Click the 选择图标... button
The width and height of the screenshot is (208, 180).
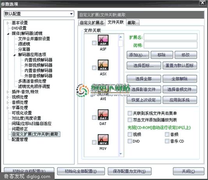(x=144, y=65)
